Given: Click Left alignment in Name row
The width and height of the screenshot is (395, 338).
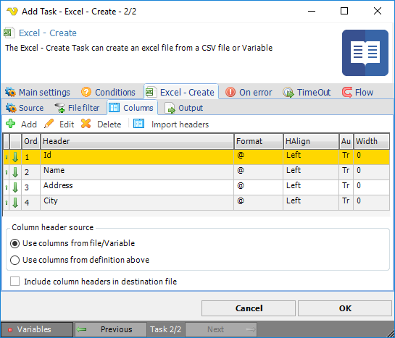Looking at the screenshot, I should (311, 172).
